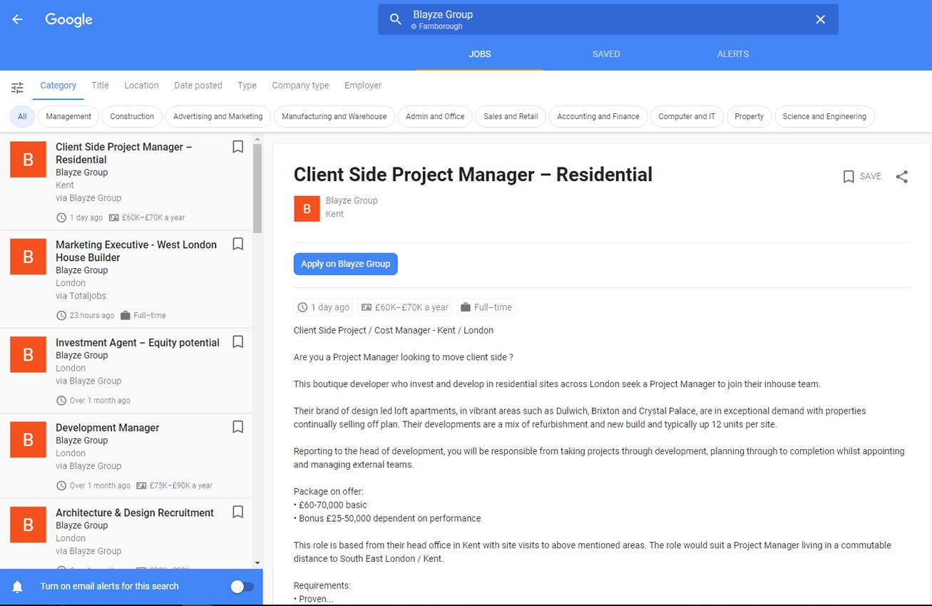
Task: Select the Employer filter tab
Action: 363,86
